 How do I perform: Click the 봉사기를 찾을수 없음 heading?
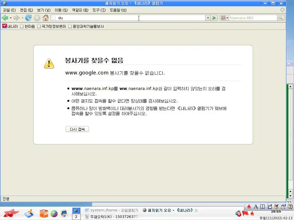click(94, 60)
